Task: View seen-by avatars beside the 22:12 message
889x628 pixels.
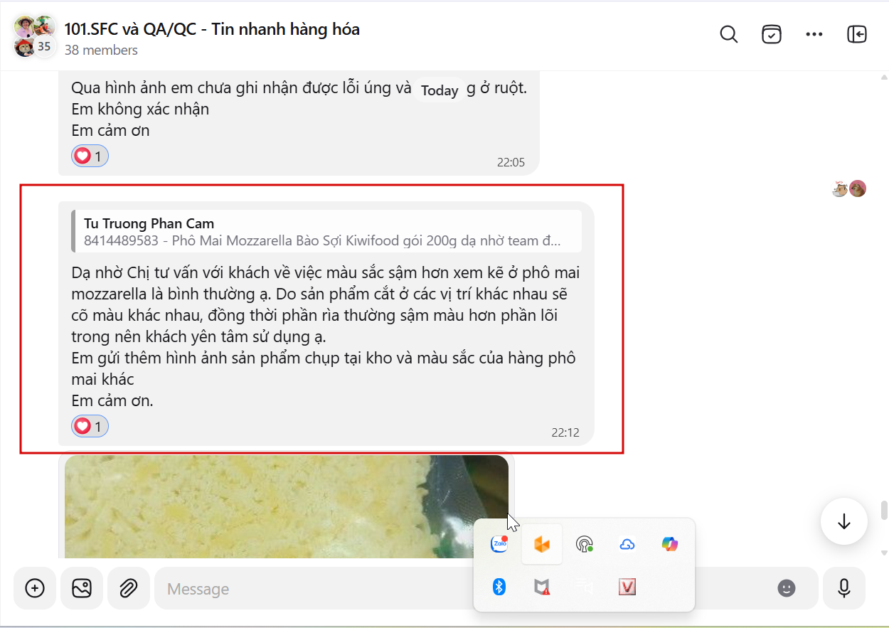Action: pyautogui.click(x=849, y=188)
